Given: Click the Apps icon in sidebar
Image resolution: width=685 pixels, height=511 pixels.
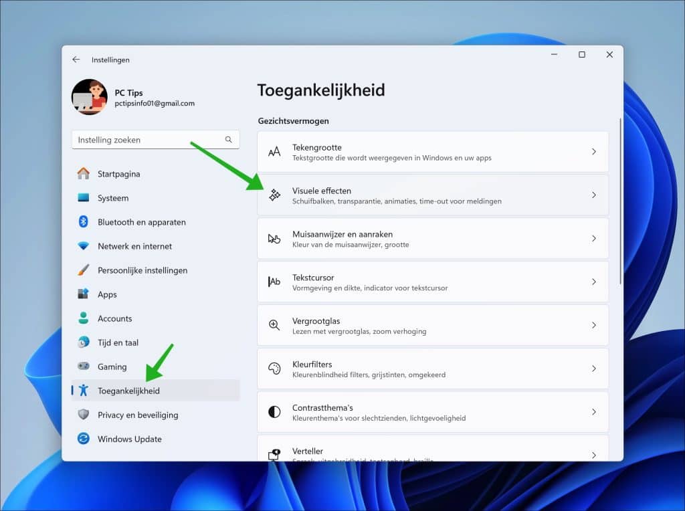Looking at the screenshot, I should (84, 294).
